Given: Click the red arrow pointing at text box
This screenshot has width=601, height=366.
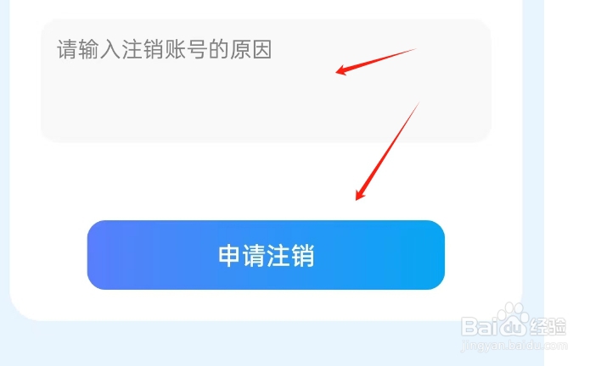Looking at the screenshot, I should (x=375, y=61).
